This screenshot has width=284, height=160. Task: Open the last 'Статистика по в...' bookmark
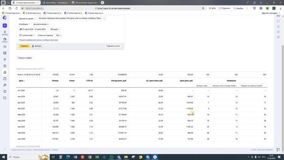(94, 13)
